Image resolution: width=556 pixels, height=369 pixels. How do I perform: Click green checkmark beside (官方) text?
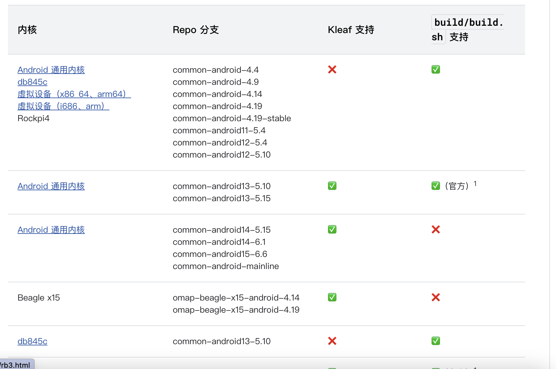click(x=435, y=186)
